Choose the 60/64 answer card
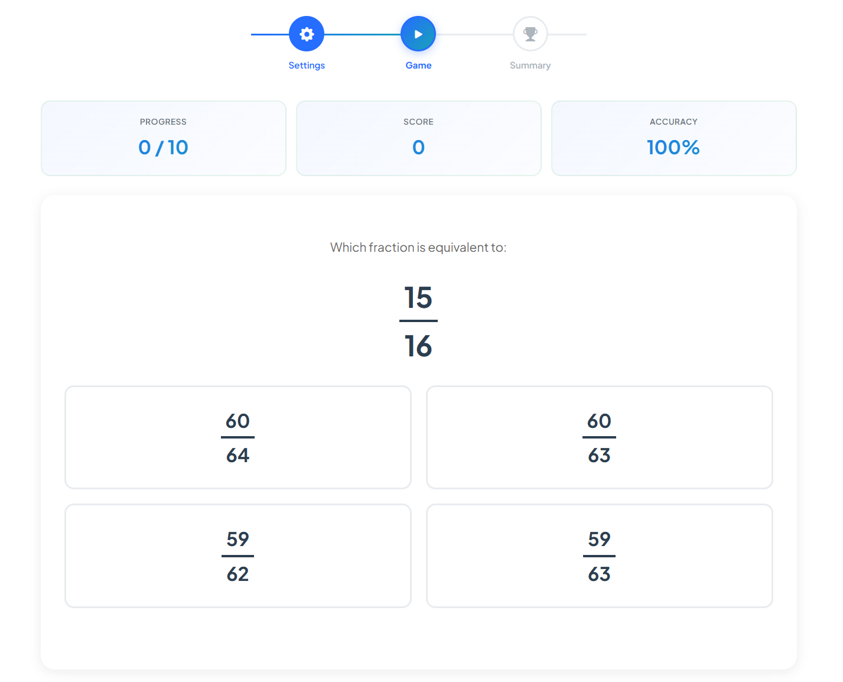The image size is (843, 682). pyautogui.click(x=238, y=437)
